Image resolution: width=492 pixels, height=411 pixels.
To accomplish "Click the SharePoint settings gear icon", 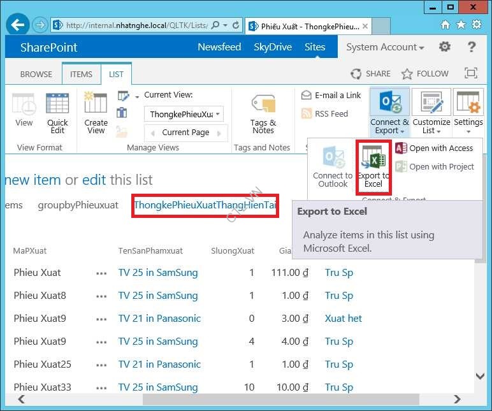I will tap(445, 47).
